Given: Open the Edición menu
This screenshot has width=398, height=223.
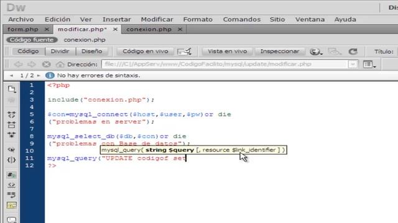Looking at the screenshot, I should tap(58, 19).
